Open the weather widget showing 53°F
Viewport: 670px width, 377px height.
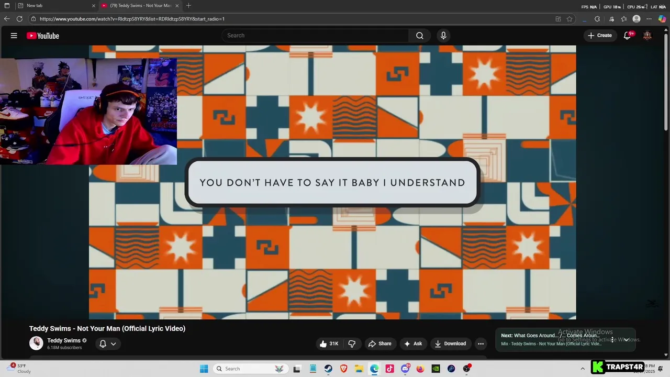coord(18,369)
